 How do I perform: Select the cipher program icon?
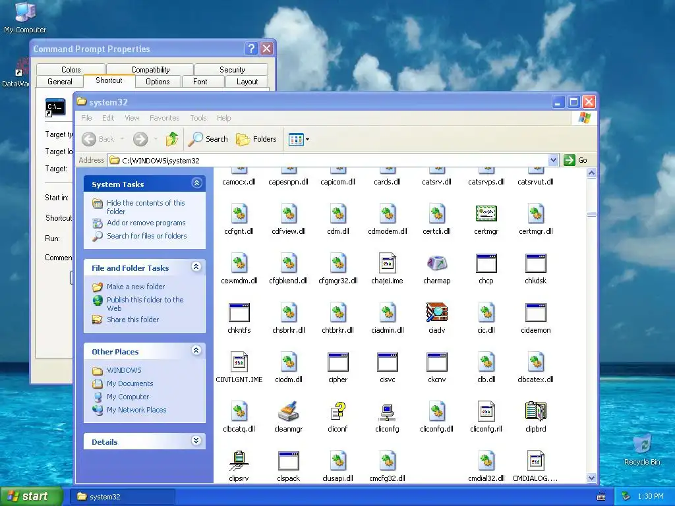point(338,362)
